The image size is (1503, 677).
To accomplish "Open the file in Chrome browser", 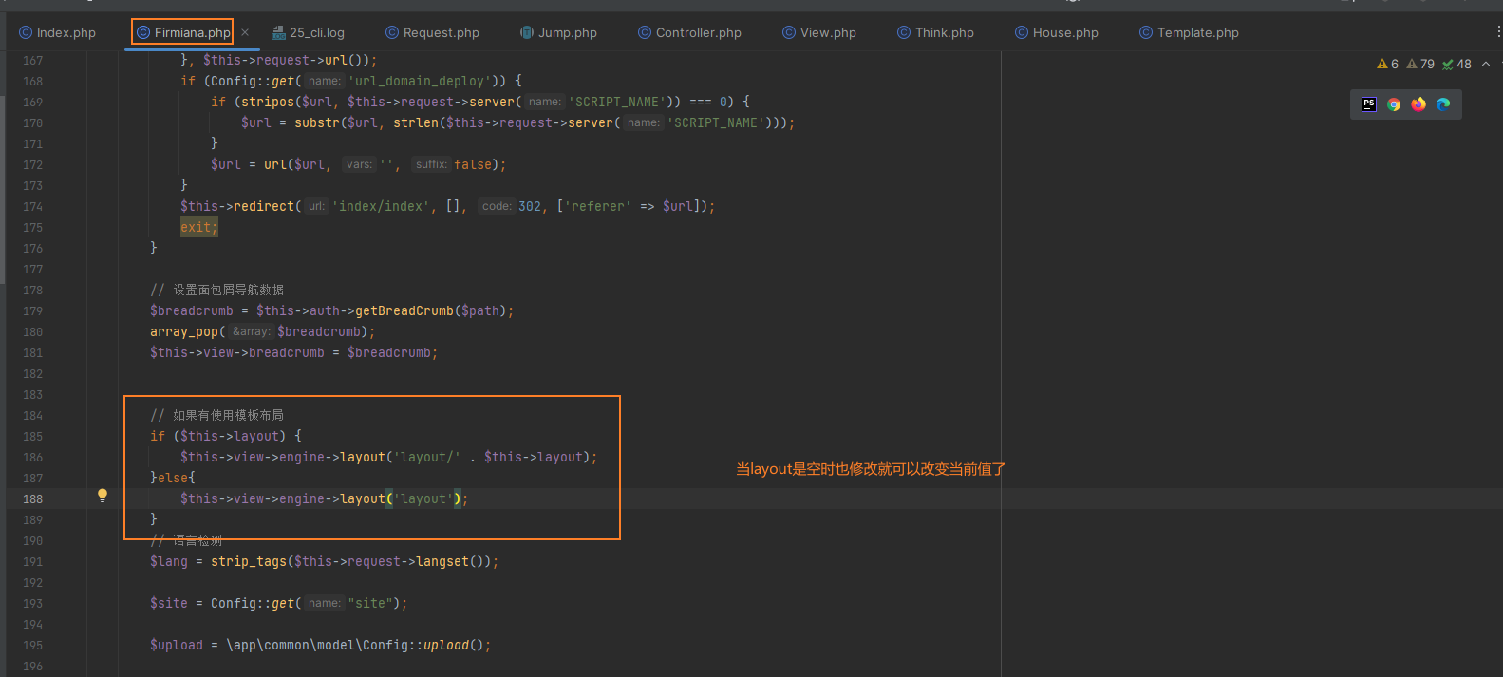I will click(1394, 104).
